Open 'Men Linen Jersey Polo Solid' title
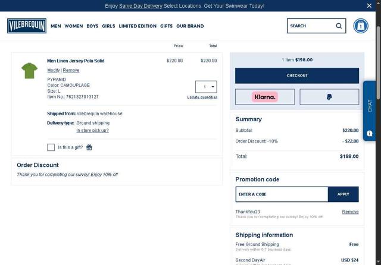Image resolution: width=381 pixels, height=265 pixels. [76, 61]
